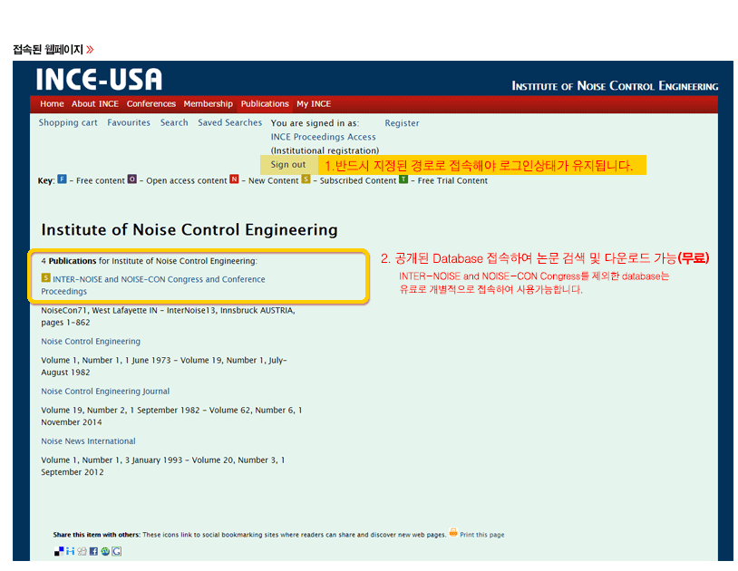The width and height of the screenshot is (738, 571).
Task: Open the Shopping cart link
Action: point(68,122)
